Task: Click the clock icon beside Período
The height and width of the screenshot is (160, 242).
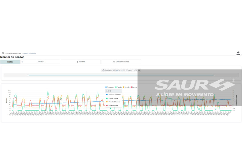Action: (x=103, y=70)
